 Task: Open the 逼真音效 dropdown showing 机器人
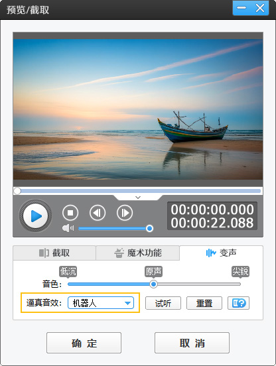tap(101, 303)
